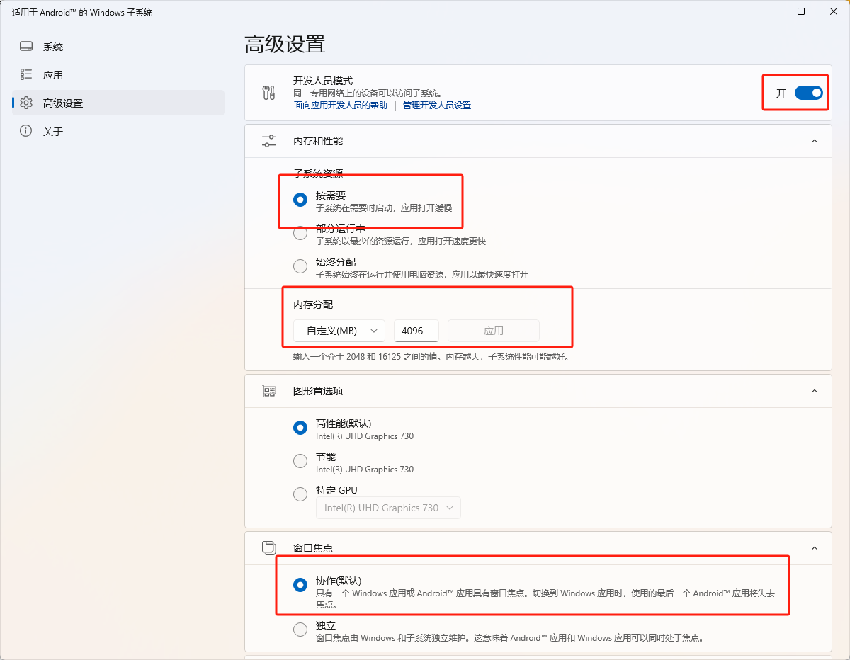This screenshot has height=660, width=850.
Task: Click the 子系统资源 label
Action: coord(318,173)
